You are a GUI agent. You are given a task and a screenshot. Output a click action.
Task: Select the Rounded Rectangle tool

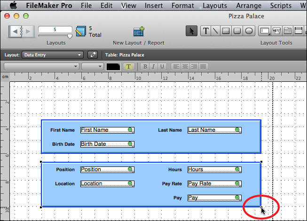coord(237,31)
